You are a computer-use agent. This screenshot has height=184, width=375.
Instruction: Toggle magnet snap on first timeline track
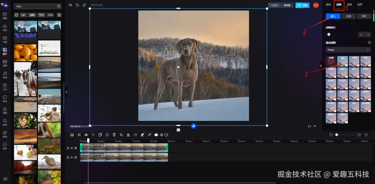[75, 148]
